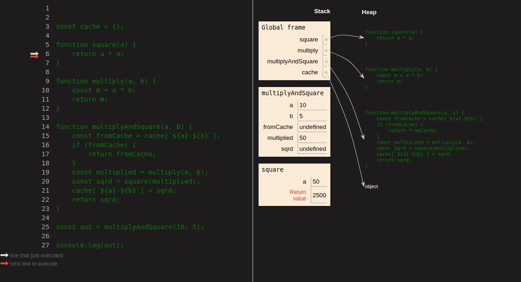521x282 pixels.
Task: Select 'function multiply(a, b) {' in the editor
Action: point(106,81)
